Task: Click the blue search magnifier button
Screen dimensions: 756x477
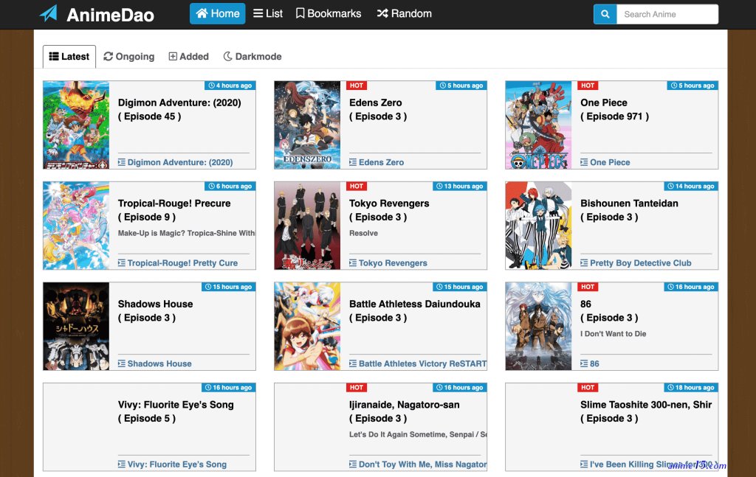Action: [605, 14]
